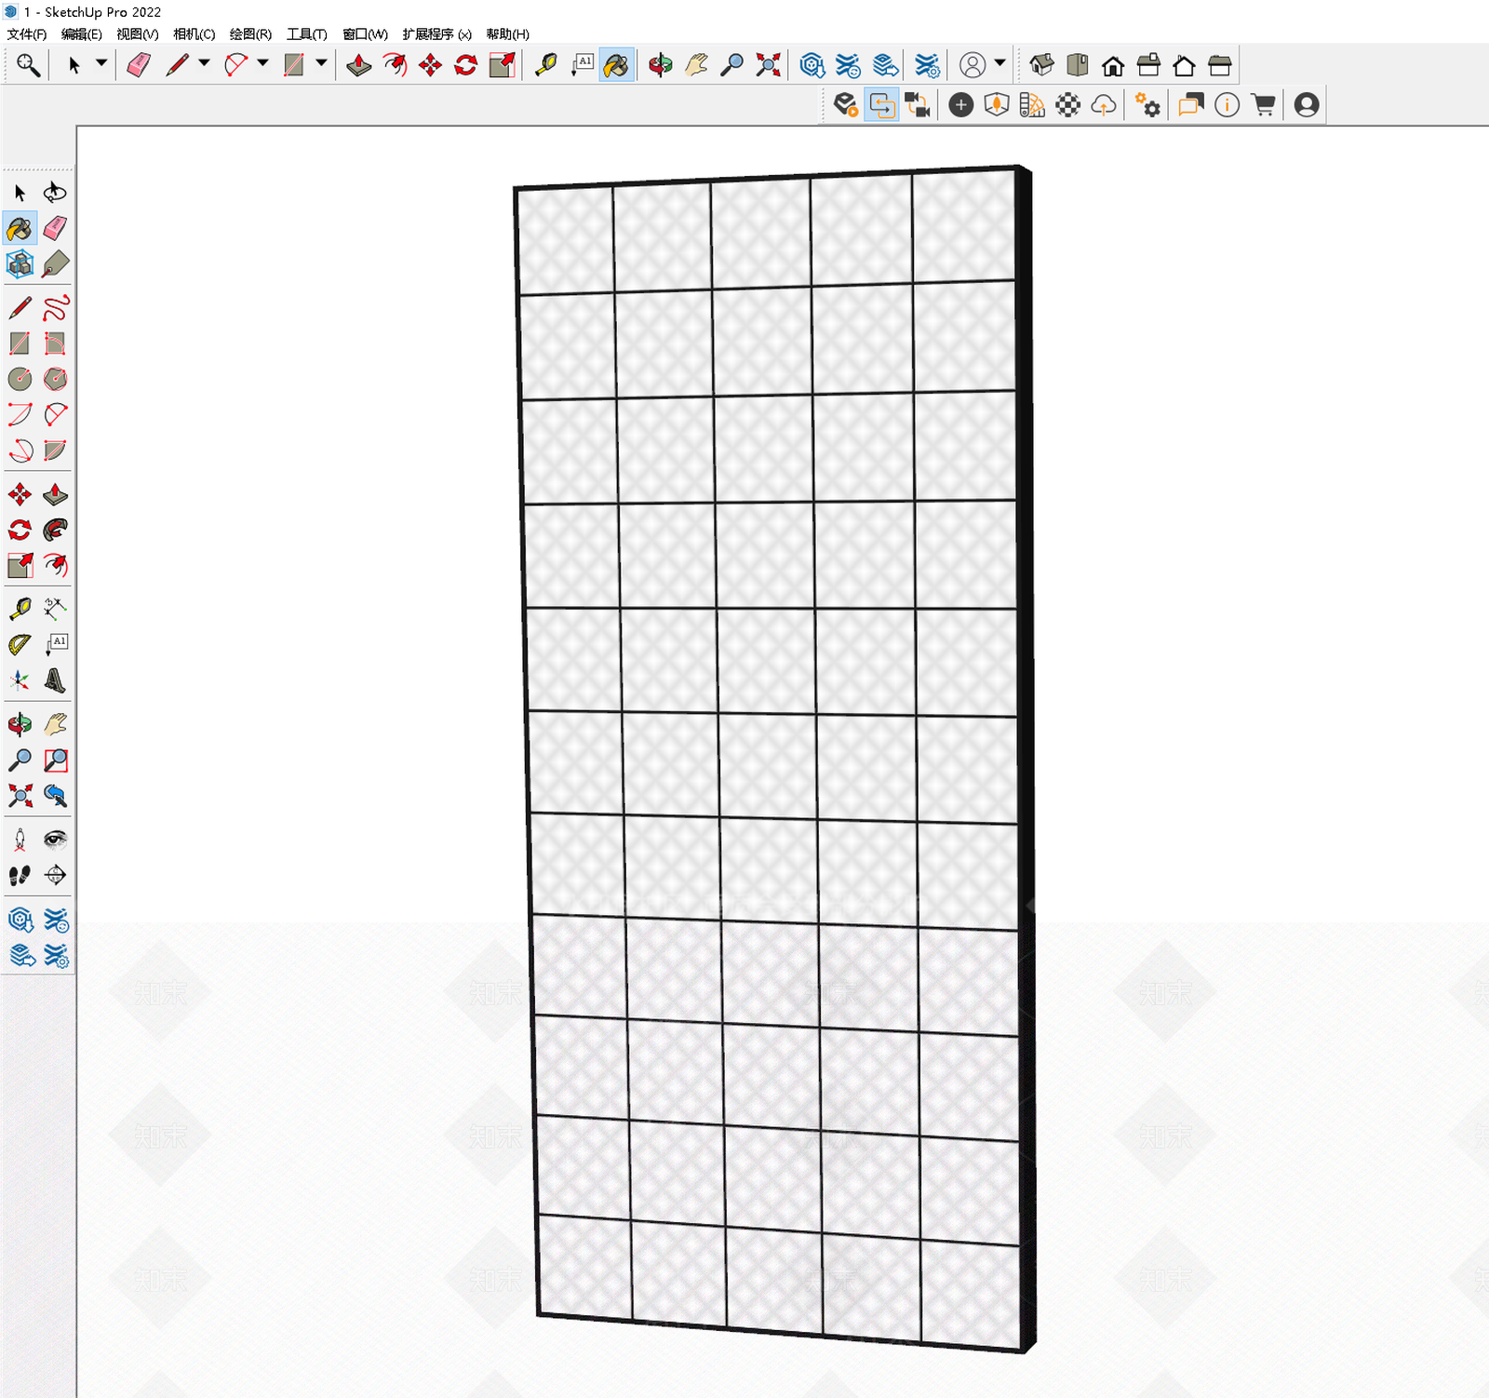Click the Zoom Extents icon in top toolbar

click(768, 65)
